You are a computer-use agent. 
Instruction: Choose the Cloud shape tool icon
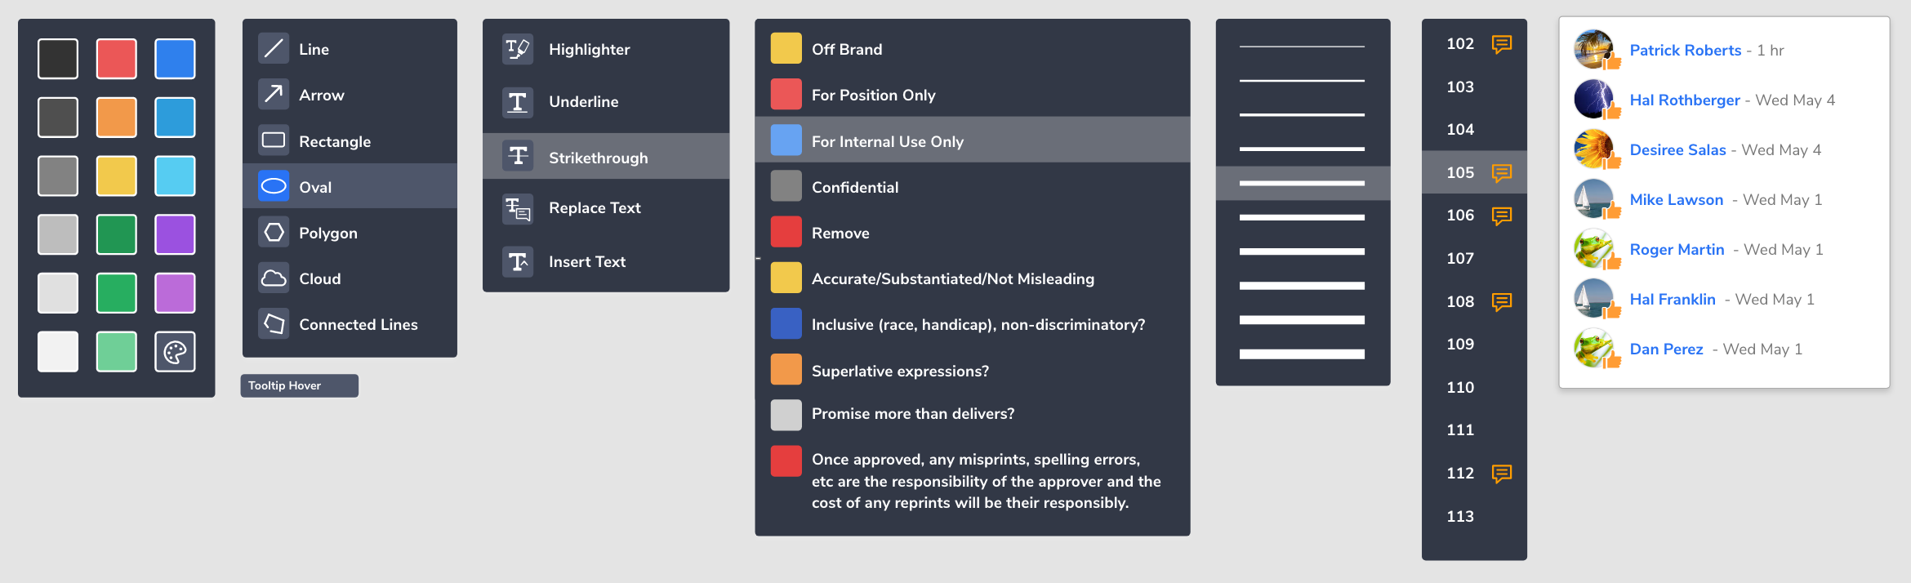pos(274,278)
